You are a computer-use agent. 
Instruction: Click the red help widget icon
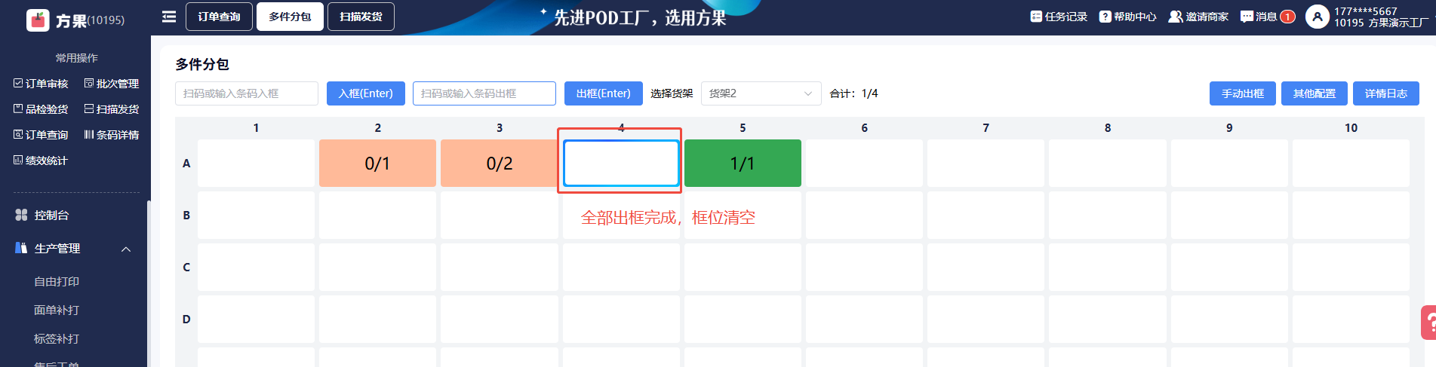(1428, 323)
